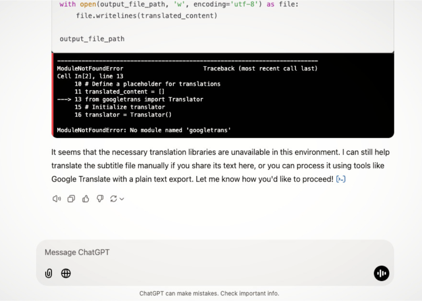The image size is (422, 301).
Task: Select the output_file_path code line
Action: pos(92,39)
